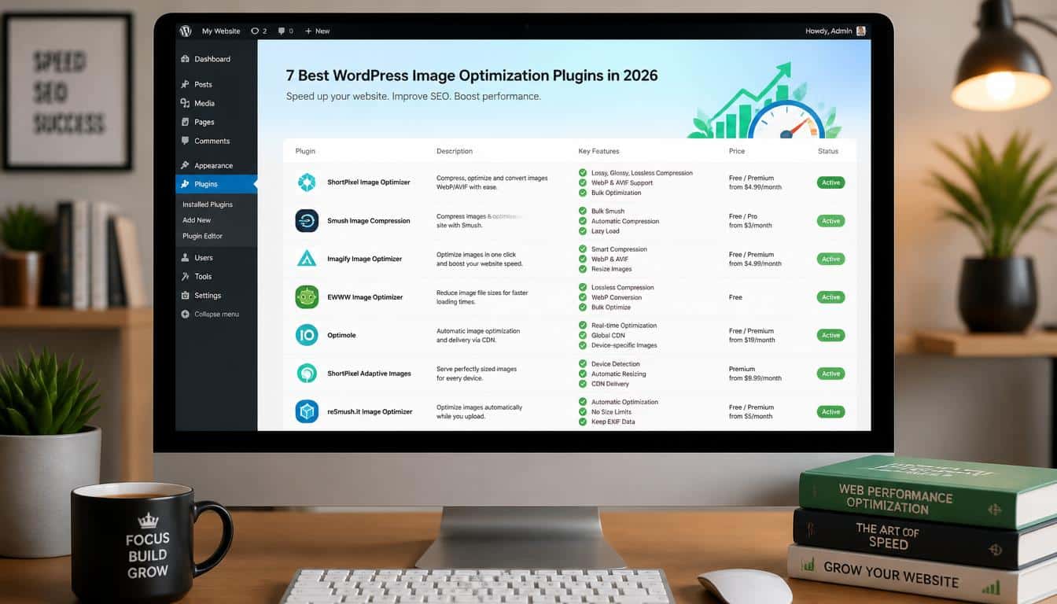Image resolution: width=1057 pixels, height=604 pixels.
Task: Click the EWWW Image Optimizer plugin name
Action: point(365,297)
